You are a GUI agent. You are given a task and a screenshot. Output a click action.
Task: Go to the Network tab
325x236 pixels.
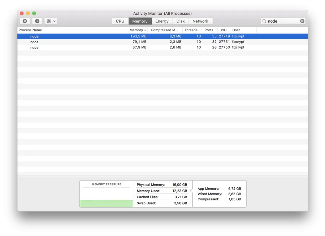pos(200,21)
